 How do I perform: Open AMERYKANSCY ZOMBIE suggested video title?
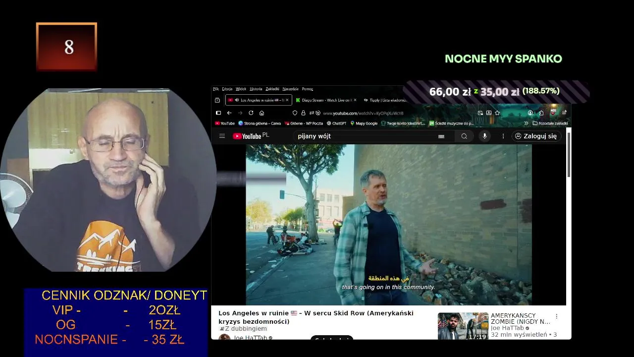coord(521,318)
